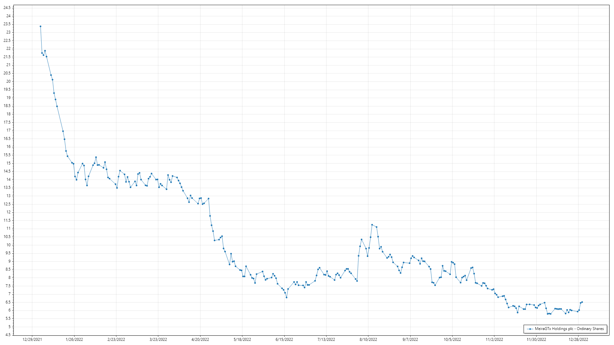Image resolution: width=614 pixels, height=345 pixels.
Task: Click the 8/10/2022 x-axis date label
Action: coord(368,340)
